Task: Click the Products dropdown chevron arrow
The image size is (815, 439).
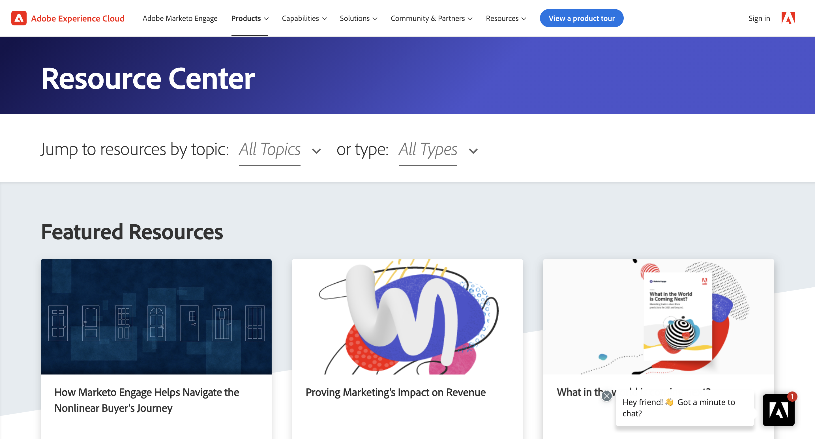Action: (x=266, y=18)
